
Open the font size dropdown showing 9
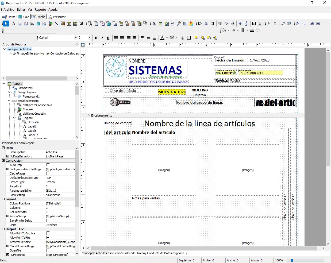(x=89, y=38)
